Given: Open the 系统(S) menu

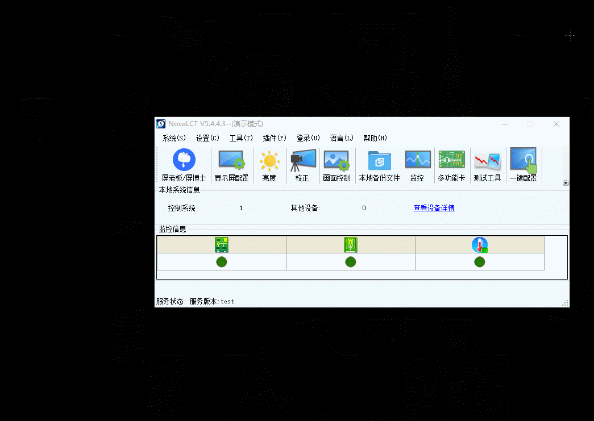Looking at the screenshot, I should tap(174, 138).
